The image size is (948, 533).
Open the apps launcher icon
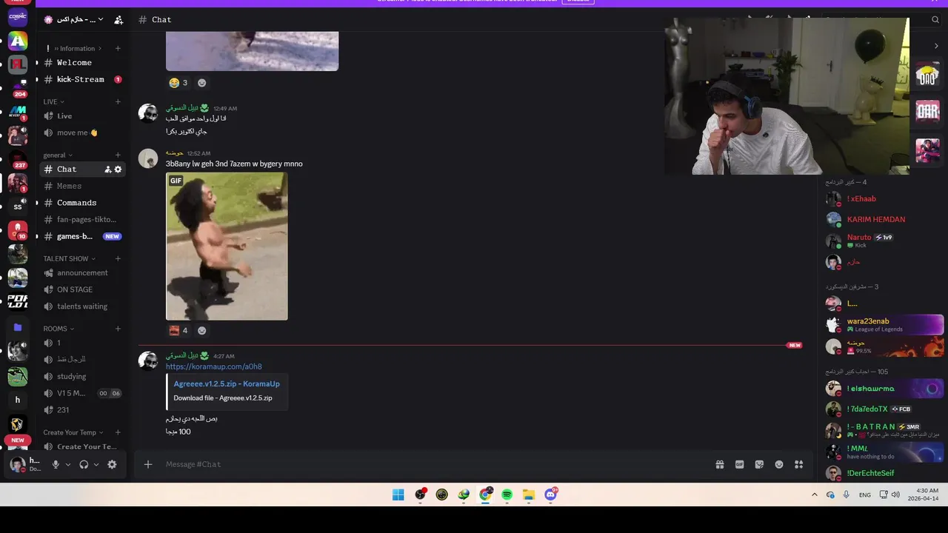(799, 465)
